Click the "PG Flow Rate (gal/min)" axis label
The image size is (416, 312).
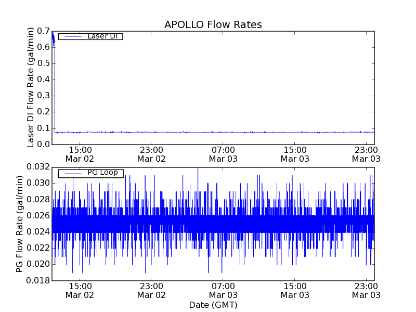click(20, 224)
